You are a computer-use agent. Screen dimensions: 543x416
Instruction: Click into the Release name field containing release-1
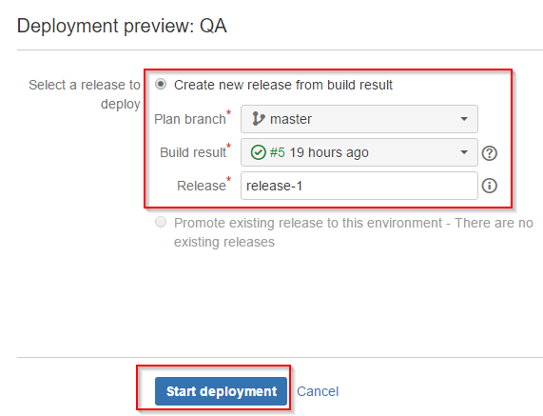(359, 186)
